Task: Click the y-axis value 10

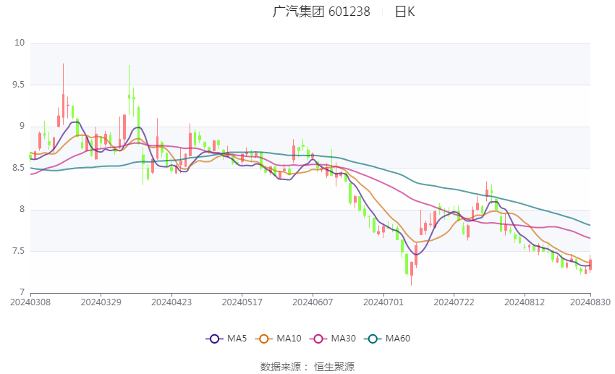Action: pyautogui.click(x=20, y=43)
